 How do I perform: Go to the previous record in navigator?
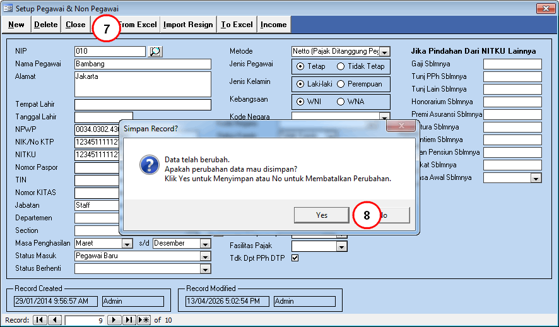click(55, 320)
